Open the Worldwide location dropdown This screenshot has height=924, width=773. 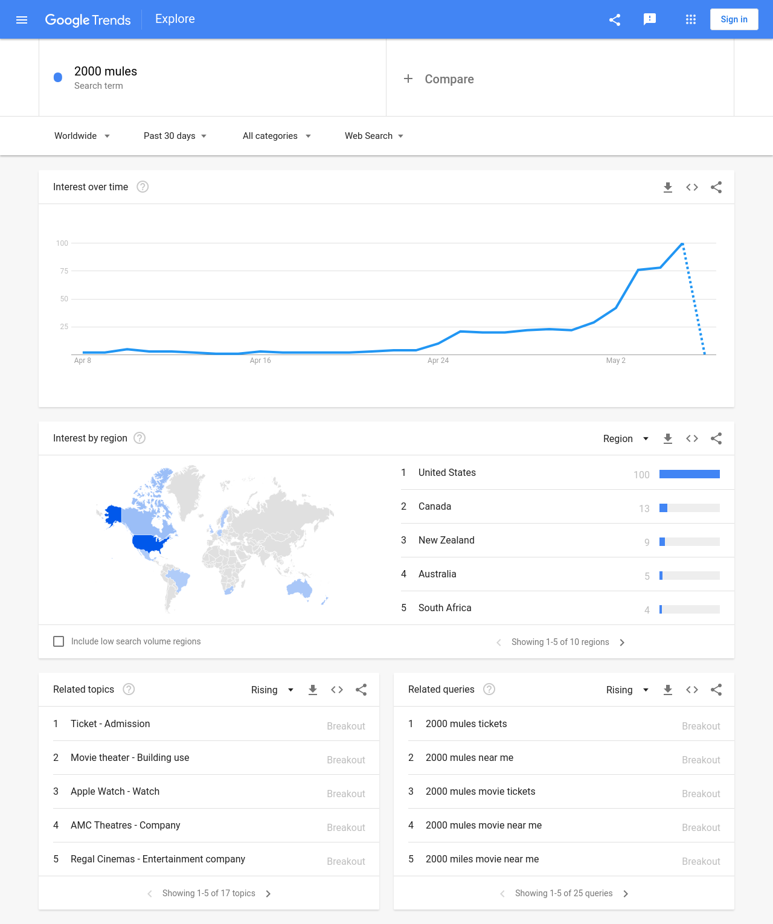point(82,136)
